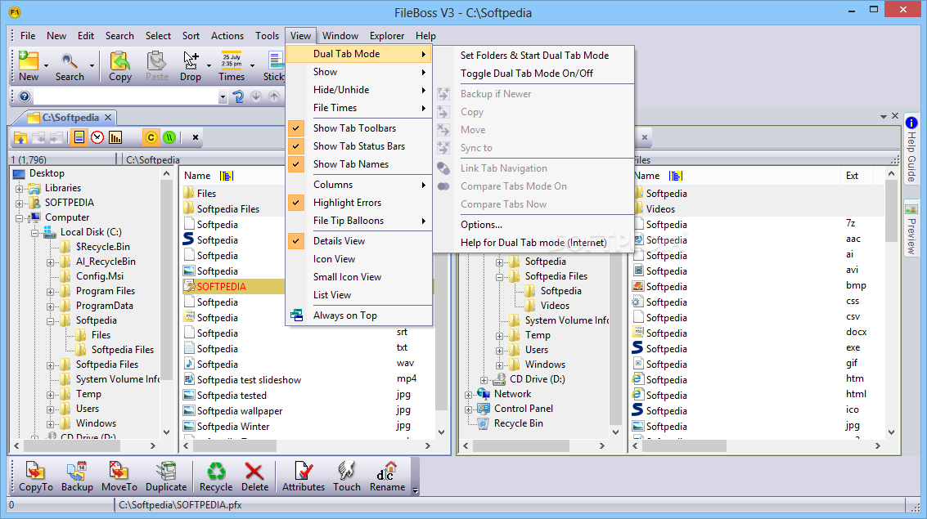This screenshot has width=927, height=519.
Task: Click the Times toolbar icon
Action: (x=232, y=66)
